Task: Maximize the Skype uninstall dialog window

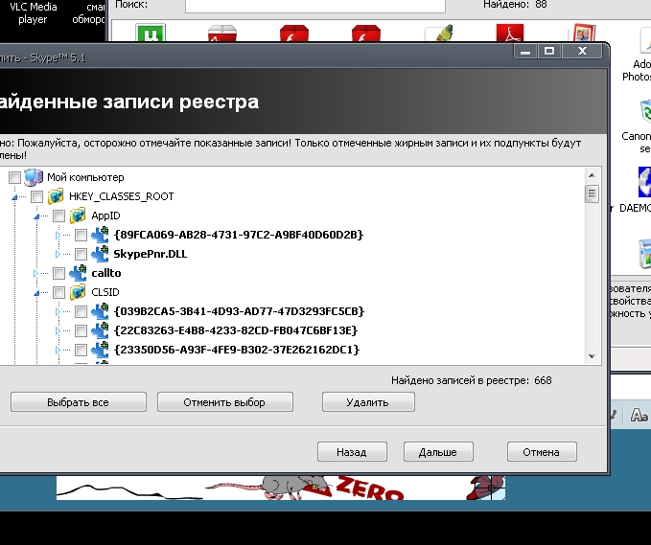Action: (549, 51)
